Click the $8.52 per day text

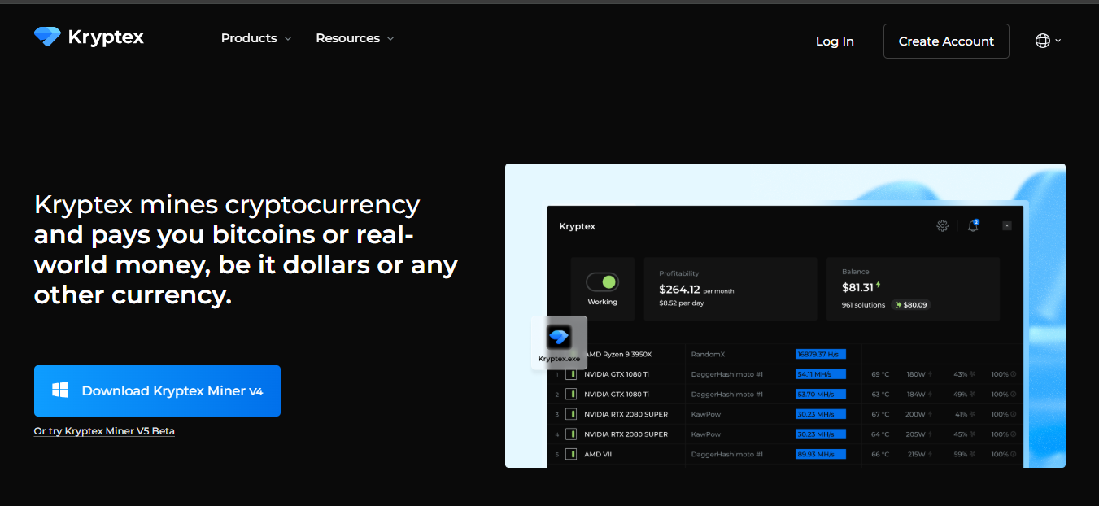point(682,303)
